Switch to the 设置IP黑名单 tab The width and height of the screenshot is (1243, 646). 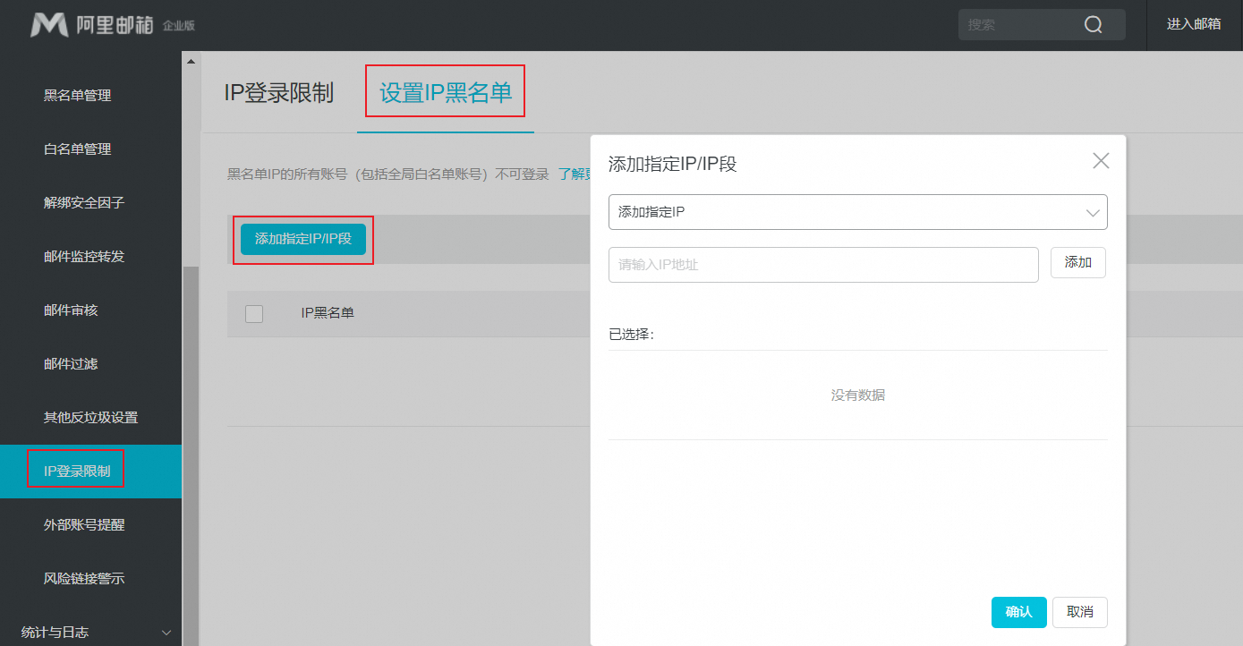[x=445, y=90]
